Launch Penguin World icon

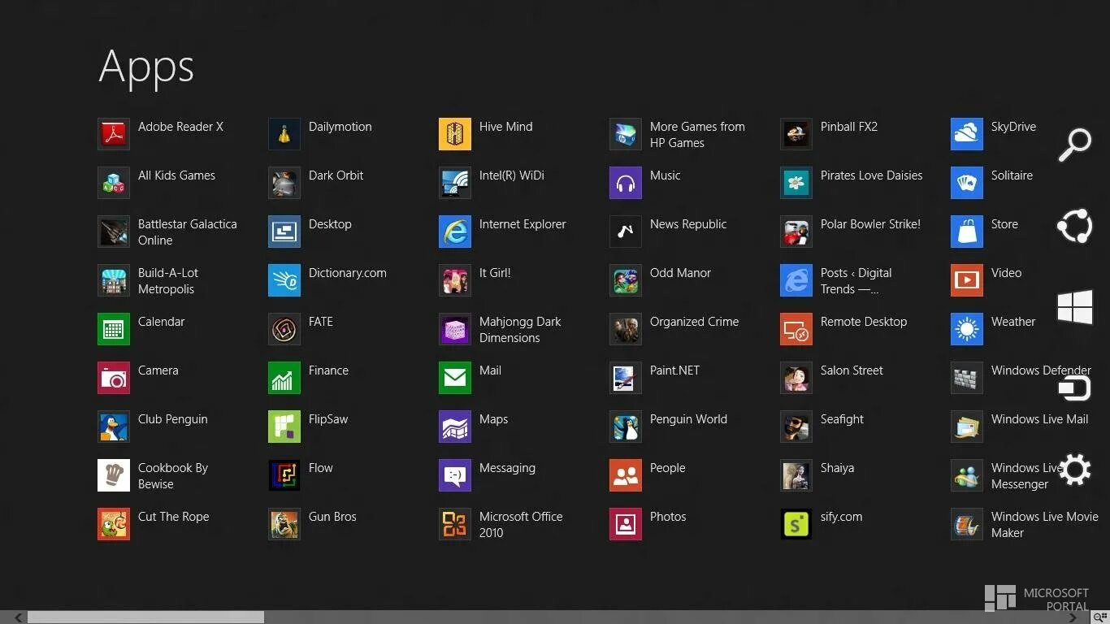(626, 427)
